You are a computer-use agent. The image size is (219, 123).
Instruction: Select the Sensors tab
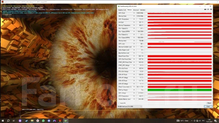129,10
